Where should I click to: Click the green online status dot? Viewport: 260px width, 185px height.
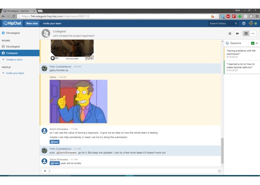click(x=256, y=24)
